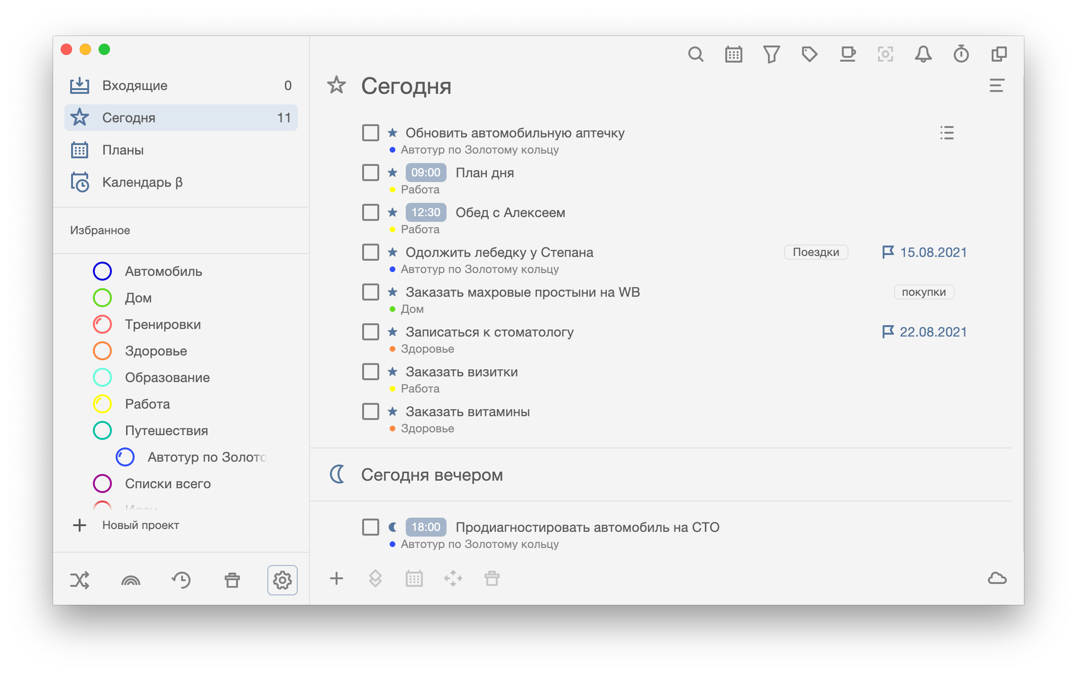Open Входящие in sidebar
The image size is (1077, 675).
click(x=181, y=85)
